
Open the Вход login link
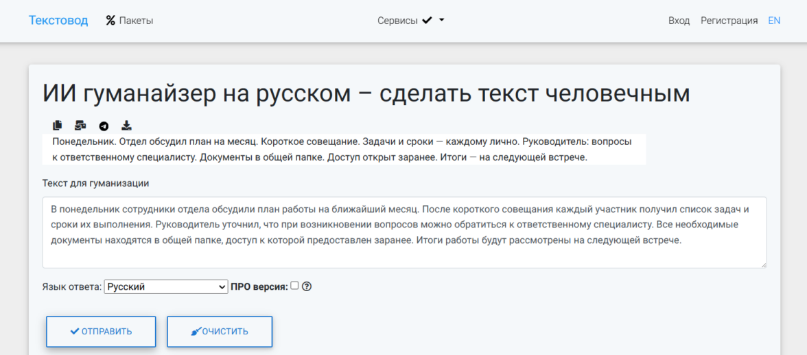[679, 21]
